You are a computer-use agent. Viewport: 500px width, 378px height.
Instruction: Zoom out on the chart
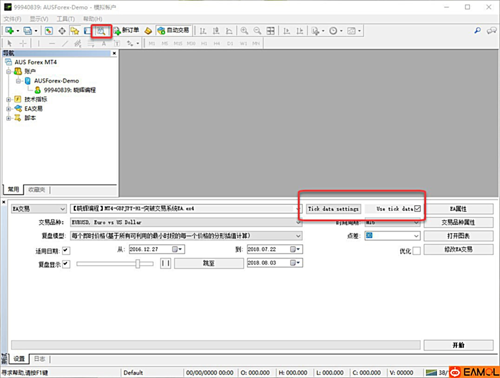257,31
